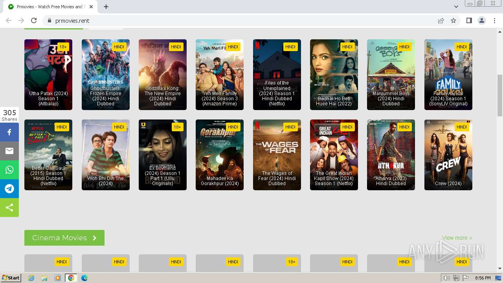Open the Cinema Movies section
Image resolution: width=503 pixels, height=283 pixels.
pos(64,238)
